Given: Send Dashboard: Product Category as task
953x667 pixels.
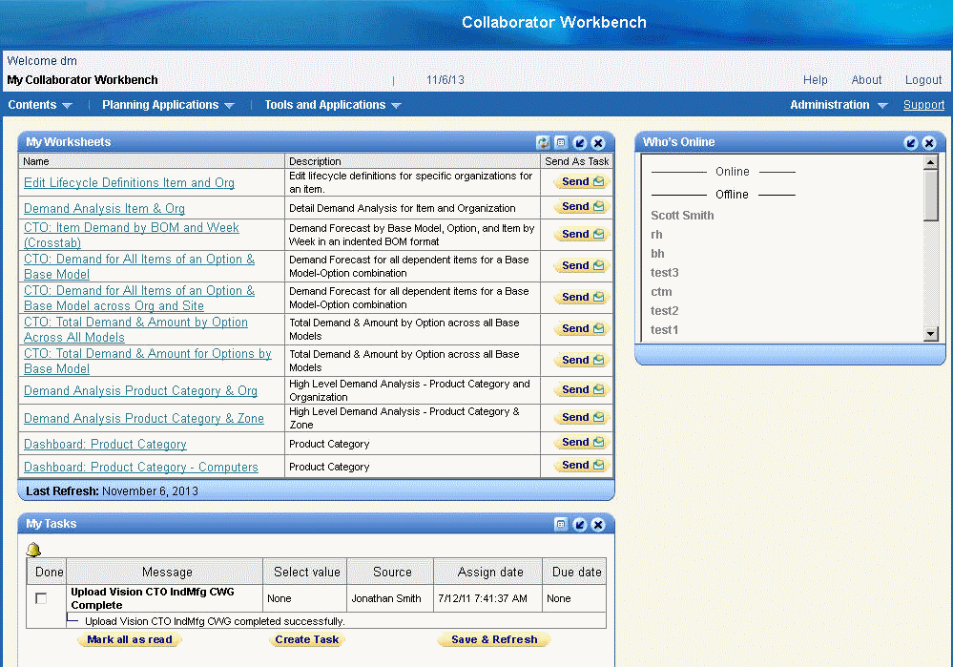Looking at the screenshot, I should (582, 443).
